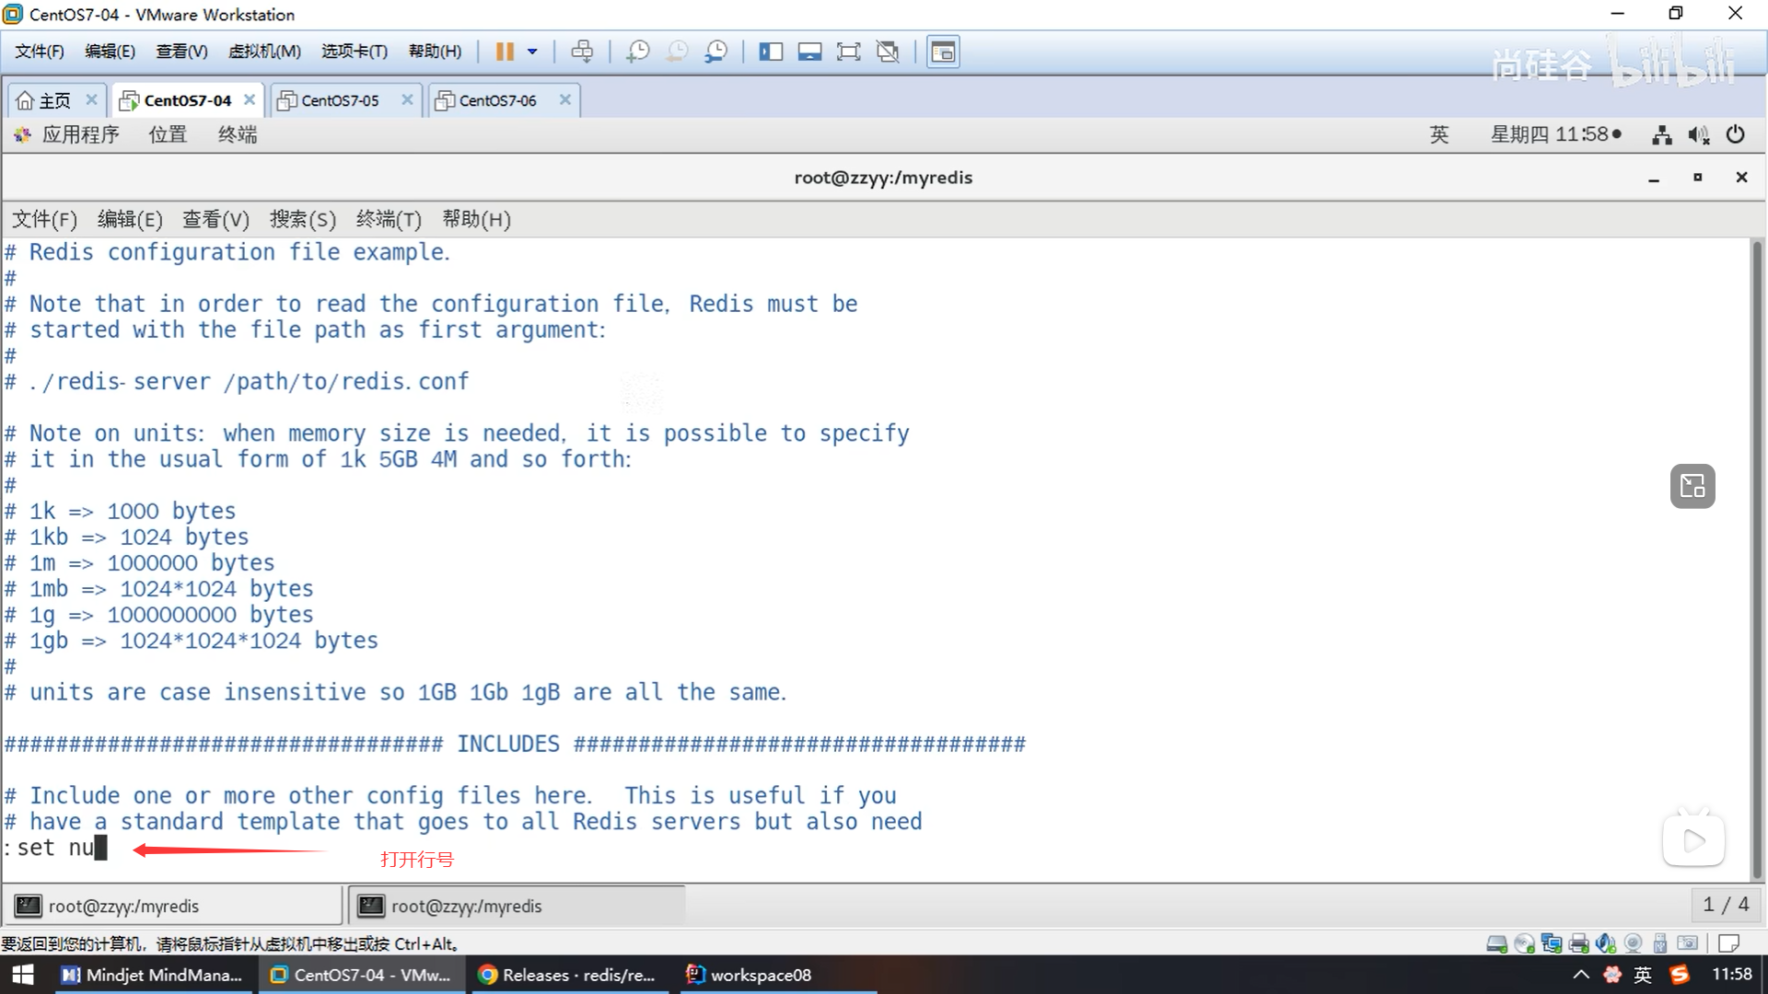Screen dimensions: 1768x994
Task: Click the network connection status icon
Action: [1661, 135]
